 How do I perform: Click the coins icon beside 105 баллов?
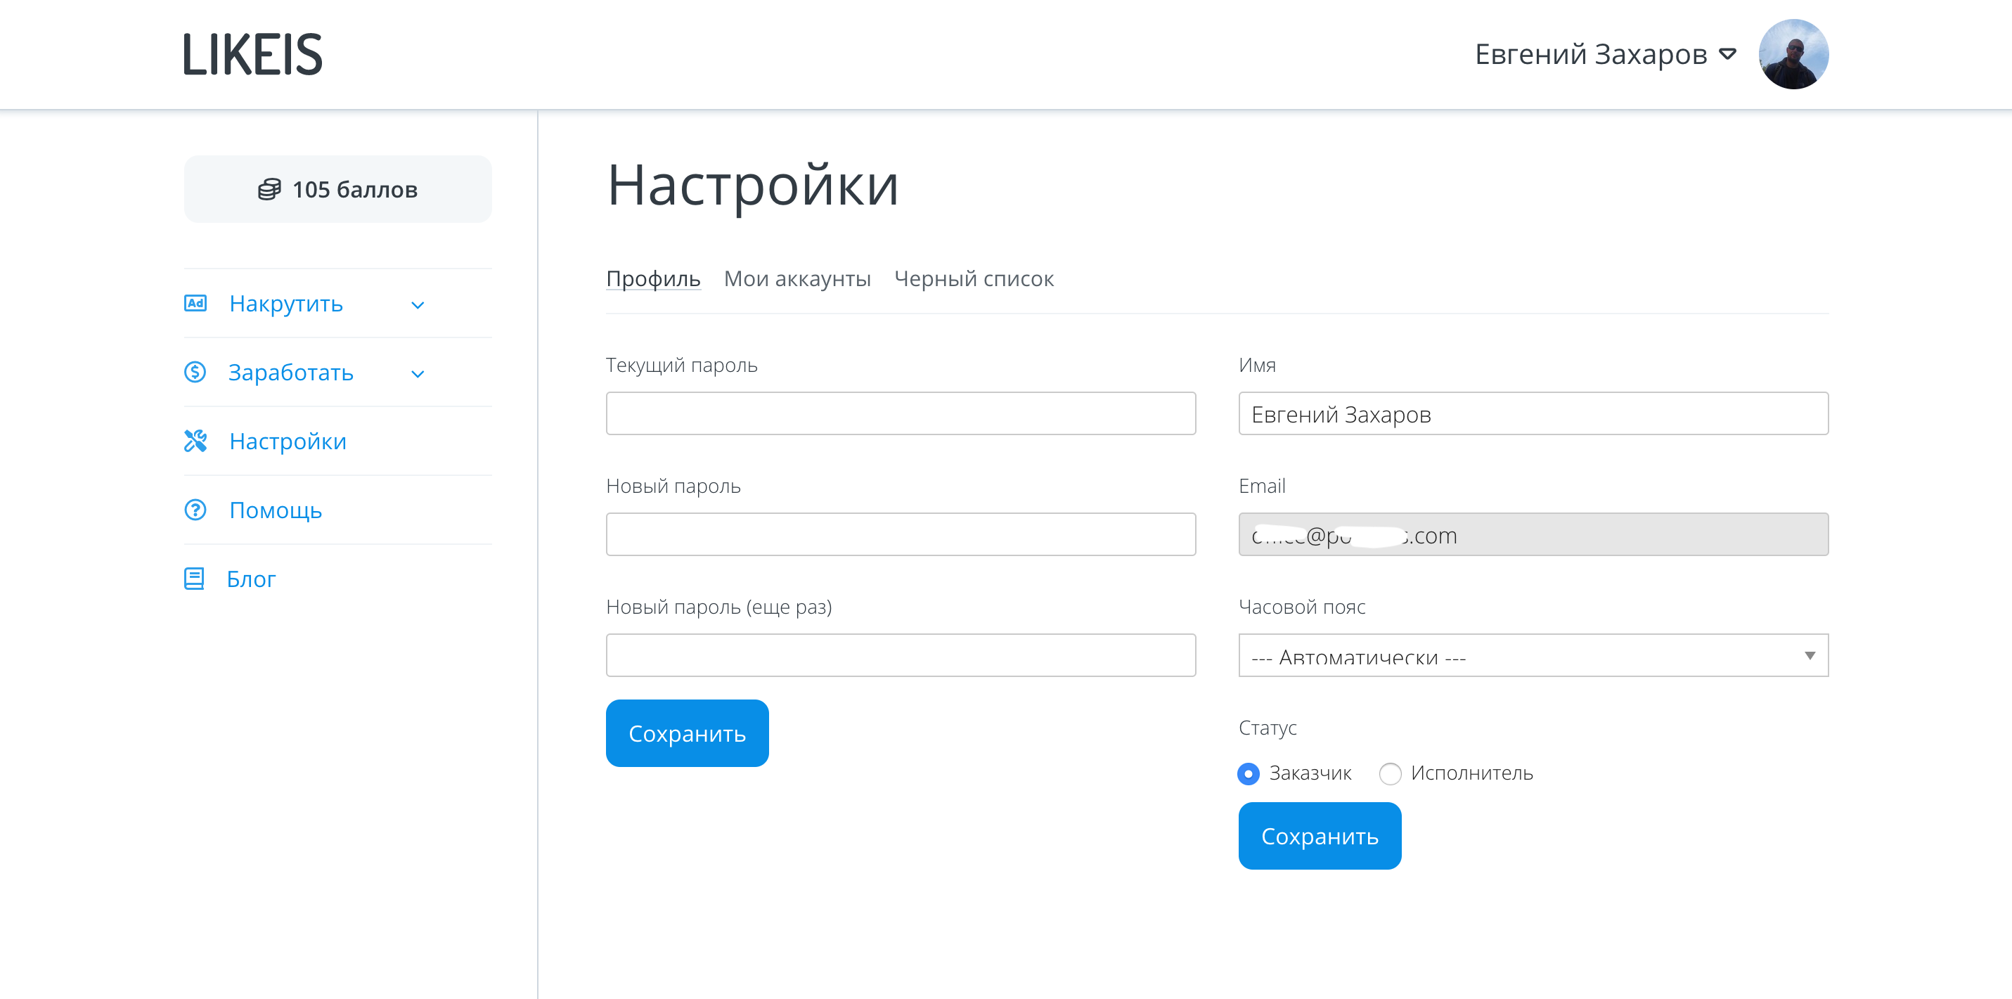[269, 189]
